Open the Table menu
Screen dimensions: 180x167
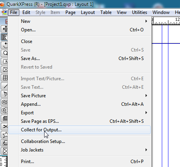point(106,12)
